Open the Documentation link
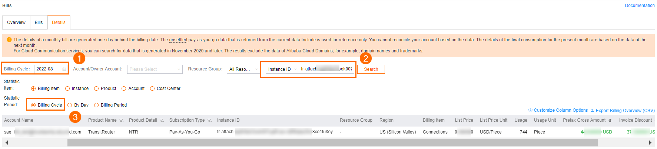Viewport: 657px width, 149px height. tap(640, 6)
